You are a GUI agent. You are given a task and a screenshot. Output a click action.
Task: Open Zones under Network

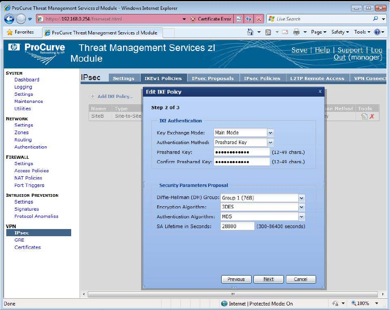[21, 132]
